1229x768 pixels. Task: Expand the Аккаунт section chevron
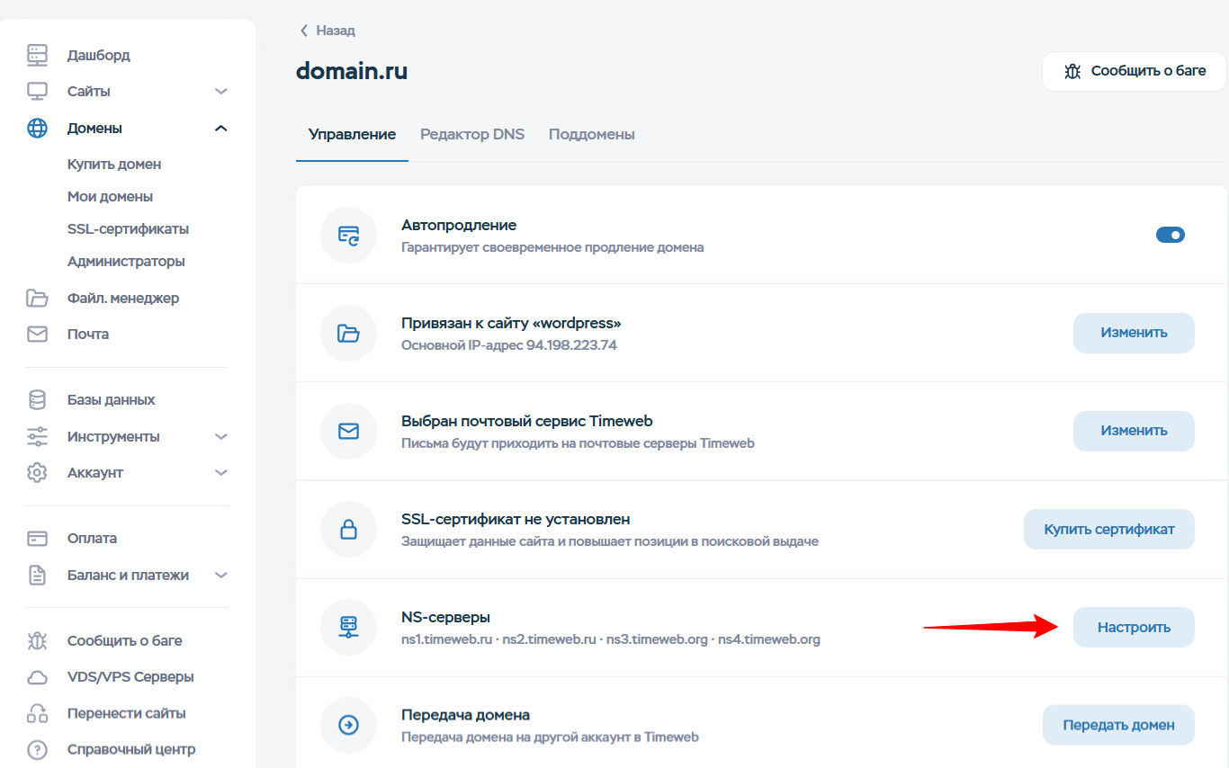pos(221,473)
